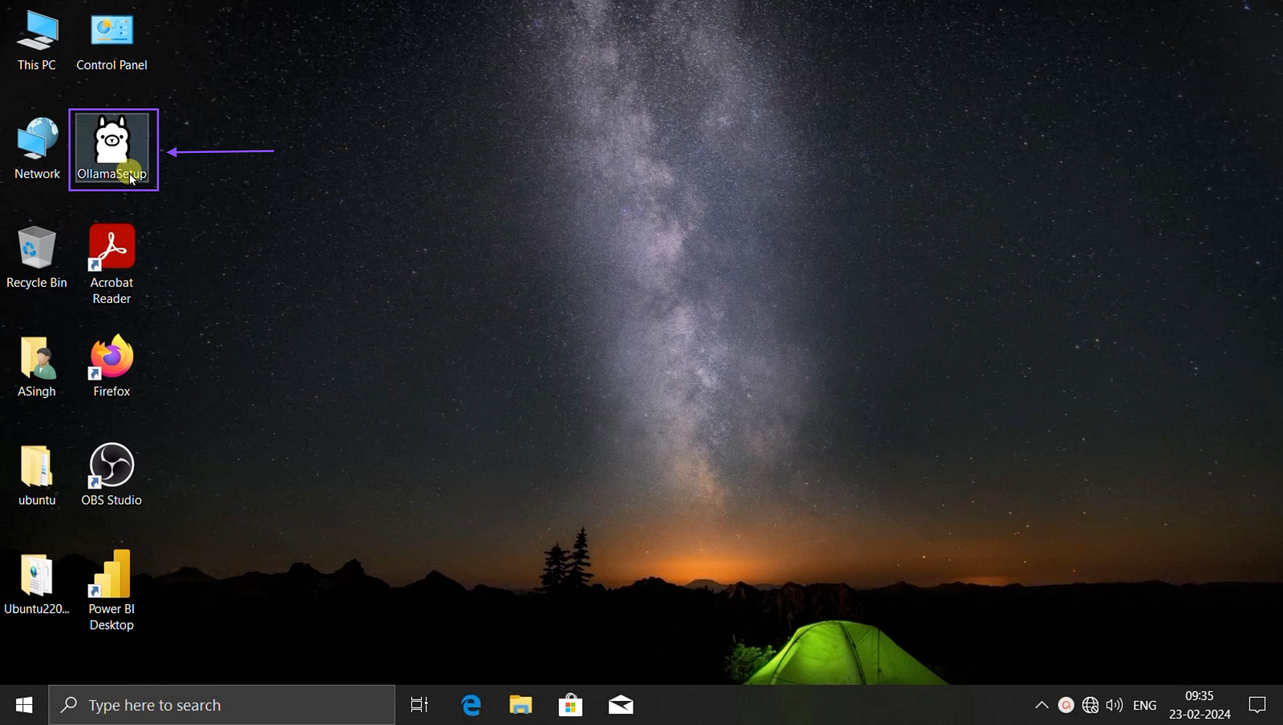Click the taskbar search box
1283x725 pixels.
click(222, 705)
